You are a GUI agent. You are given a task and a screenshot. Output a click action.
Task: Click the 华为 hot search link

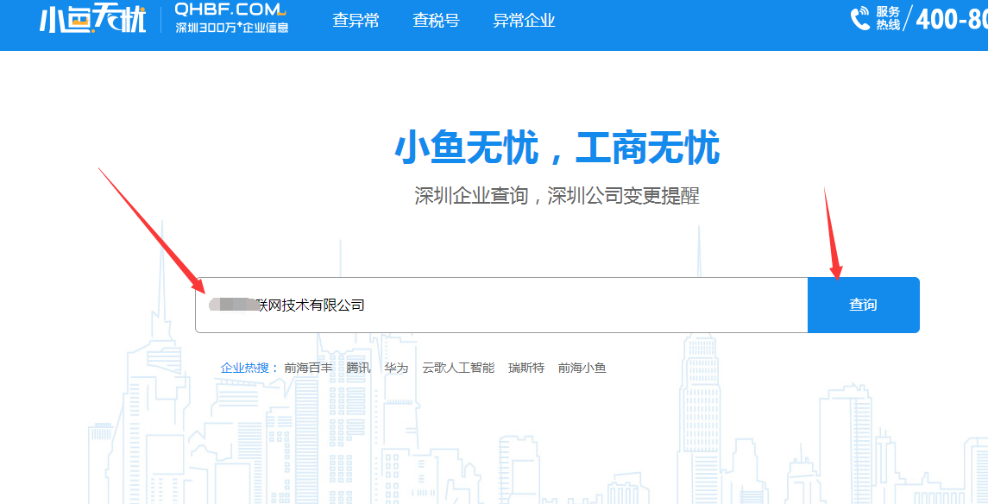(396, 368)
